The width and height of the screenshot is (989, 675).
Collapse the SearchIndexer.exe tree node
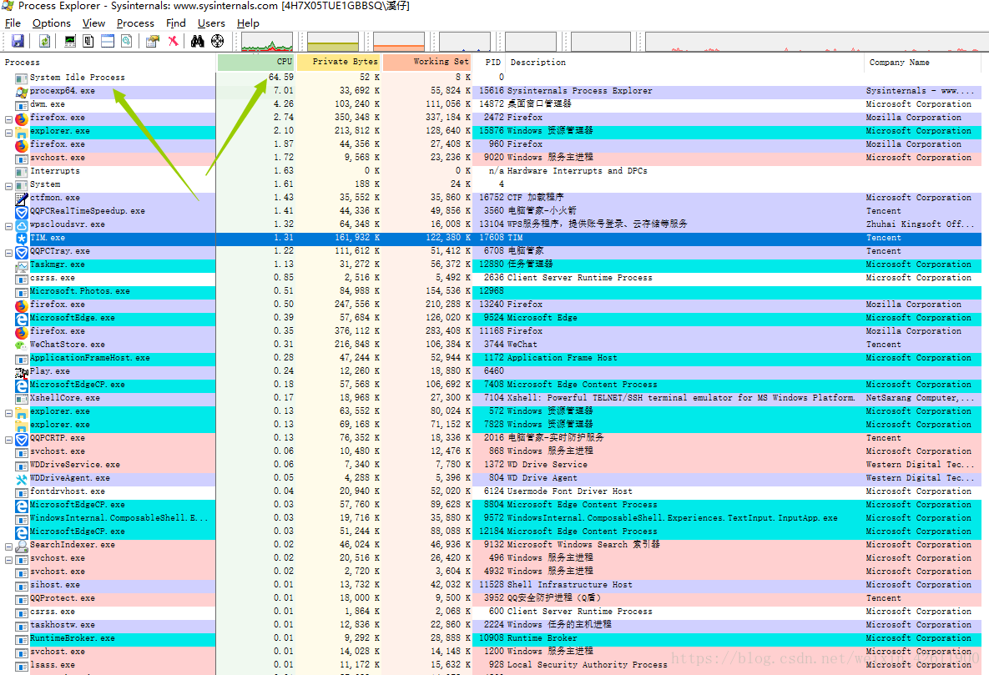[9, 547]
